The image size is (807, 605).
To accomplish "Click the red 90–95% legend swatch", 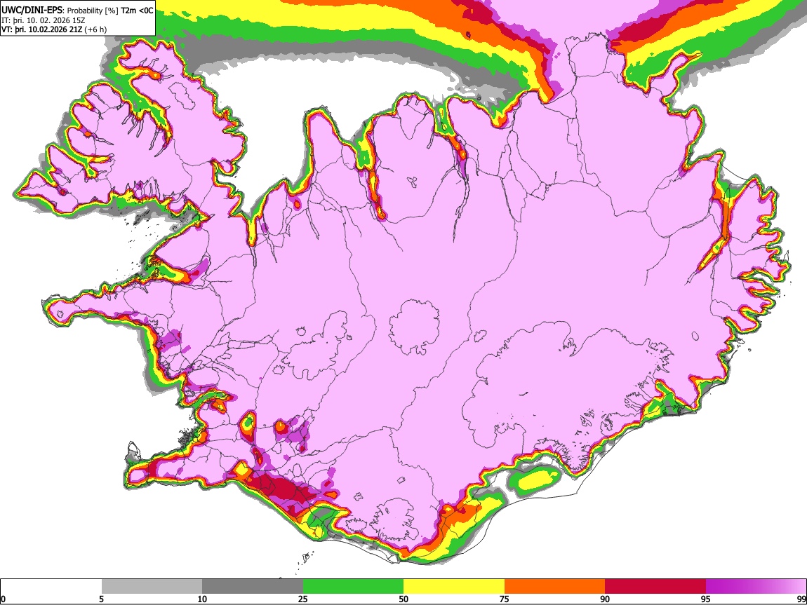I will [655, 587].
